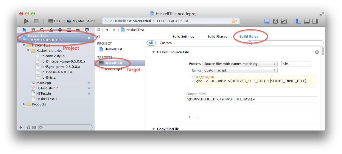
Task: Open the Issue navigator warning icon
Action: [x=51, y=30]
